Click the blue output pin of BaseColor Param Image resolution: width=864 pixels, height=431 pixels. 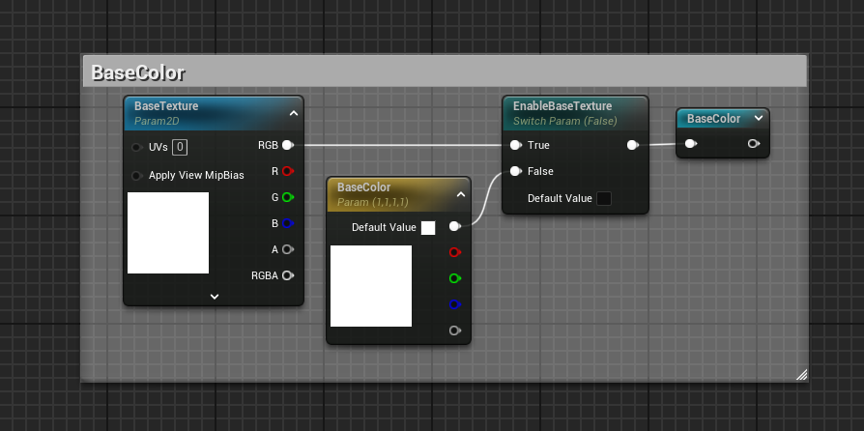[454, 304]
